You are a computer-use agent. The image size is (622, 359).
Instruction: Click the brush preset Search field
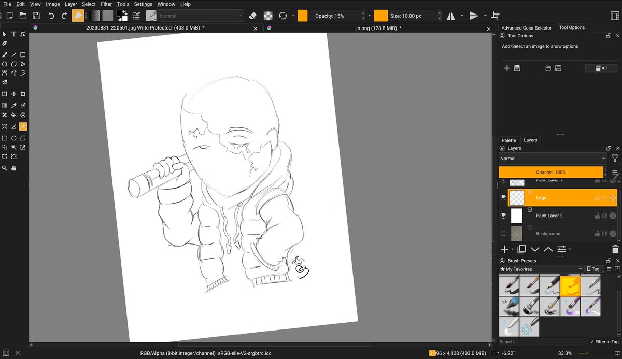click(x=542, y=342)
